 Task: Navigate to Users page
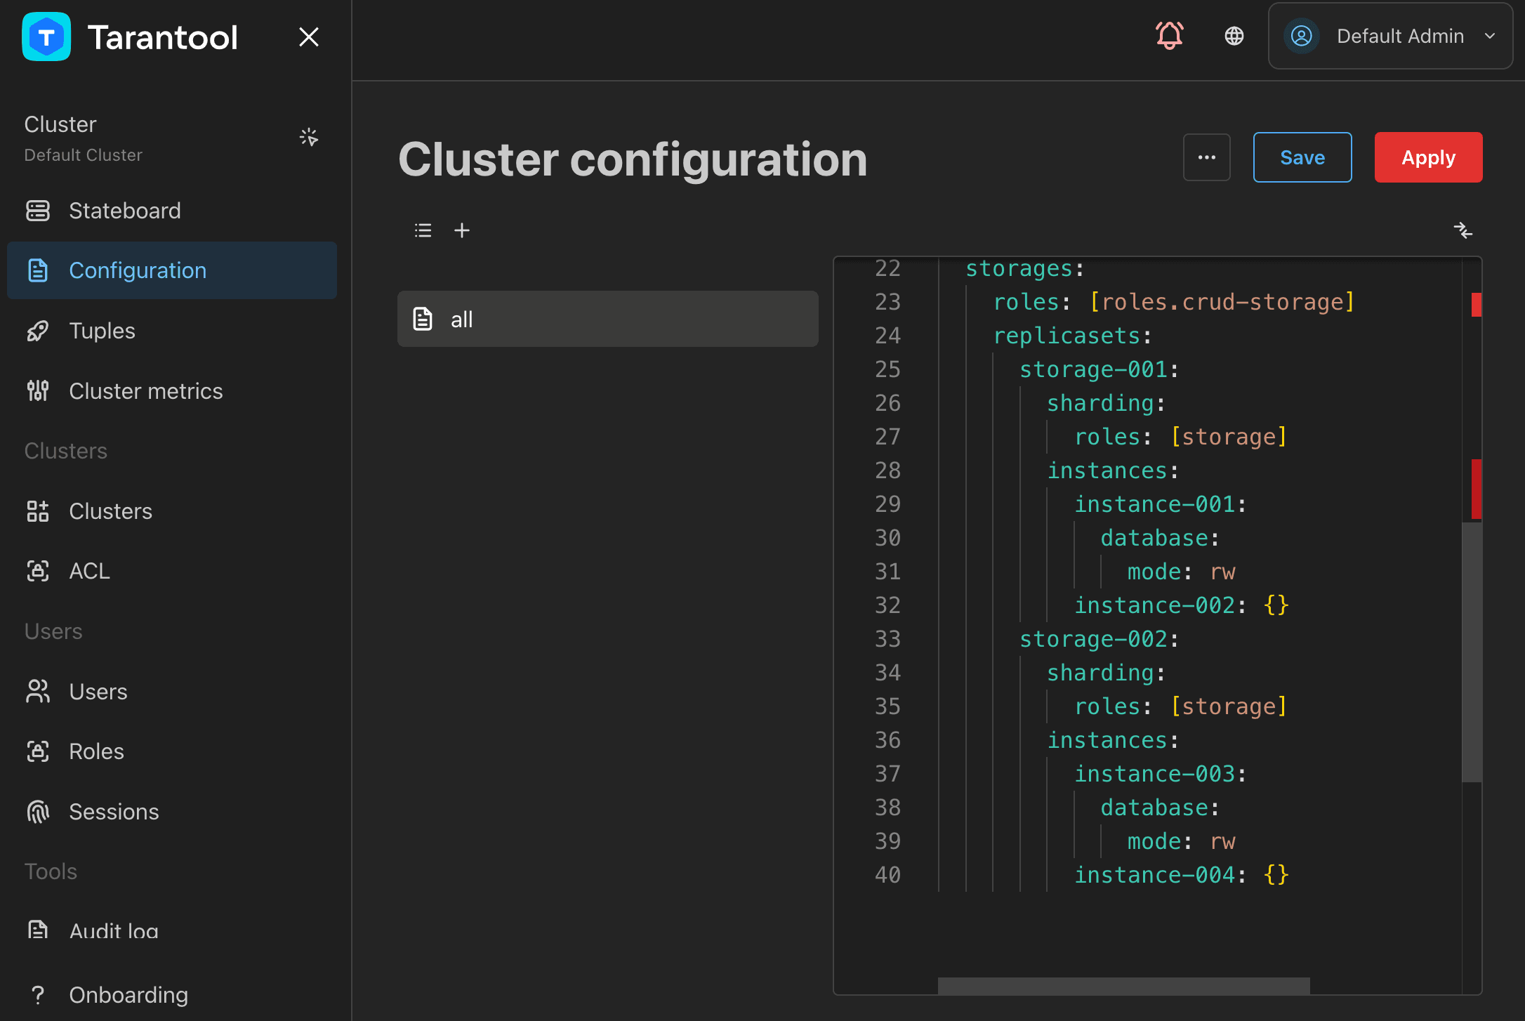point(172,692)
